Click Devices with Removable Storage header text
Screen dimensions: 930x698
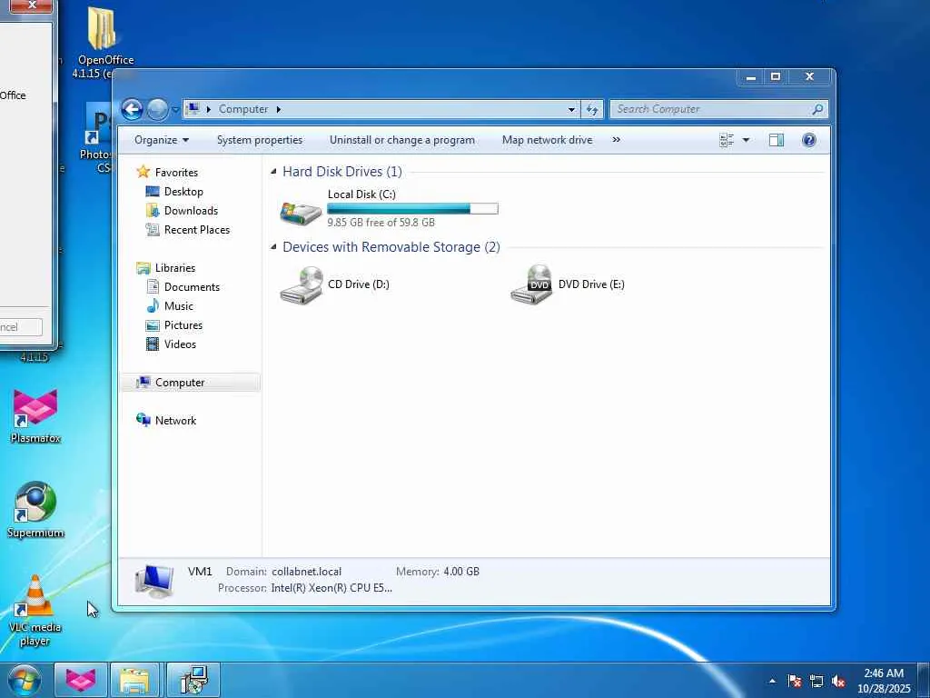391,247
